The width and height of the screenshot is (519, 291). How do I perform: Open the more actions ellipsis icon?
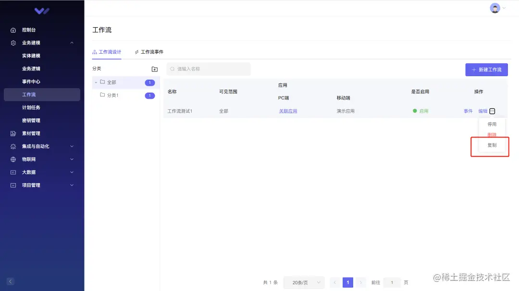[x=492, y=111]
